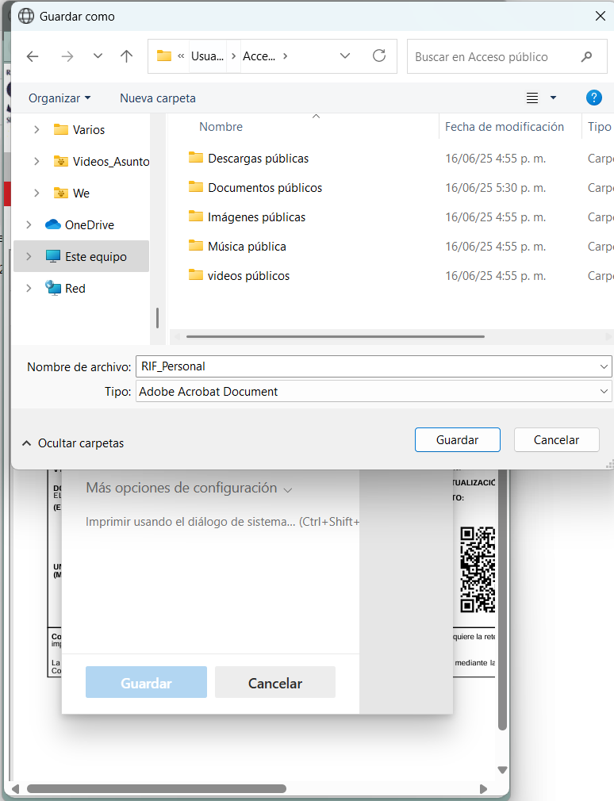Click Nueva carpeta in the toolbar
614x801 pixels.
tap(158, 98)
